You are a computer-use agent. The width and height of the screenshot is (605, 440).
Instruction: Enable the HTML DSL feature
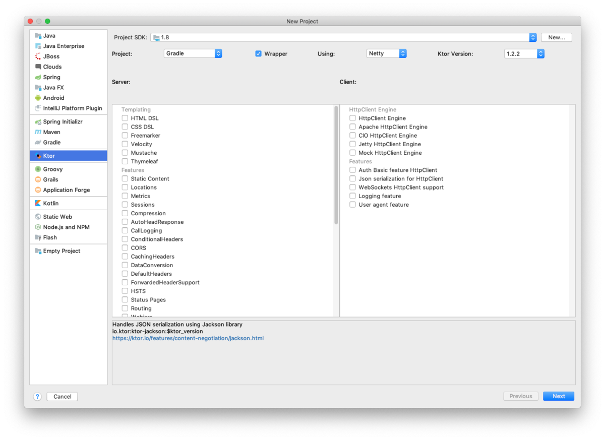click(x=125, y=118)
